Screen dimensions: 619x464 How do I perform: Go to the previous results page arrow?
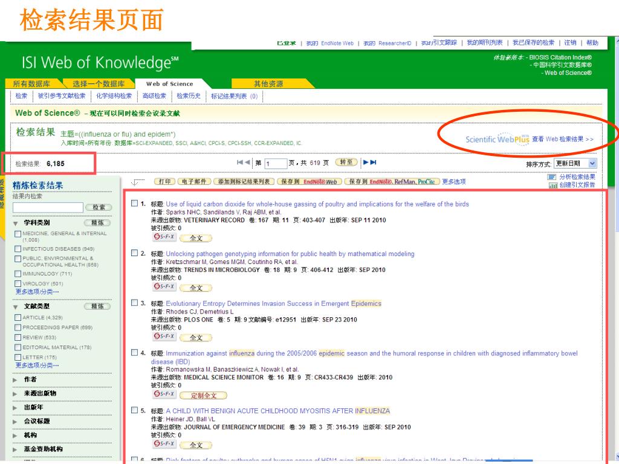click(247, 162)
